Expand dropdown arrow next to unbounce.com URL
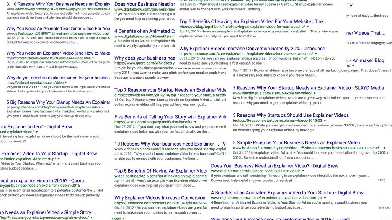 pos(316,54)
